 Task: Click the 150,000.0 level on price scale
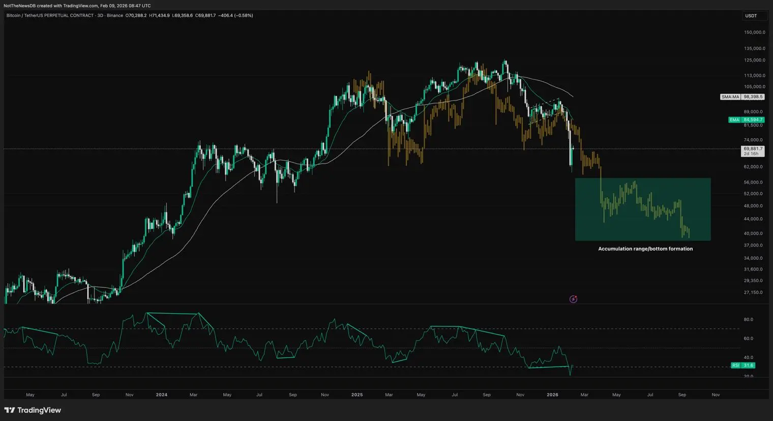tap(754, 33)
